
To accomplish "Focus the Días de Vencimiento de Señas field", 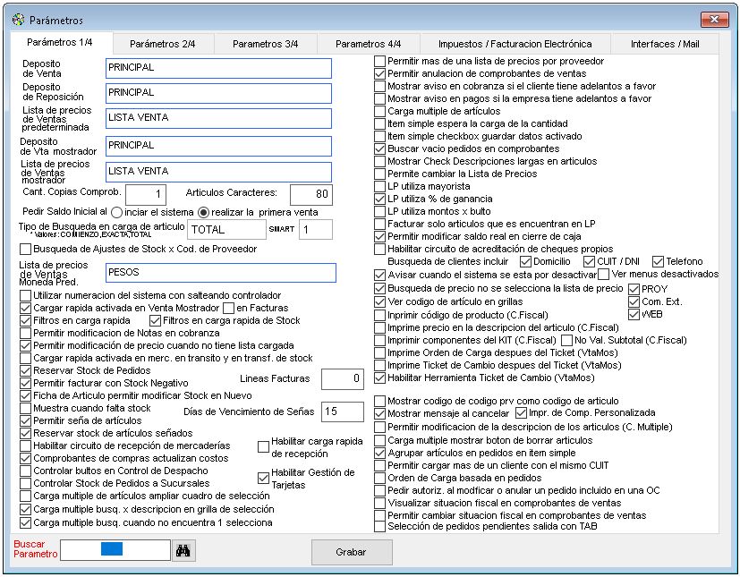I will coord(342,412).
